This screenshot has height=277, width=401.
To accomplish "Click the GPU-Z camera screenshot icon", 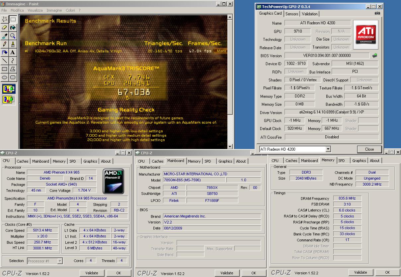I will pyautogui.click(x=377, y=13).
